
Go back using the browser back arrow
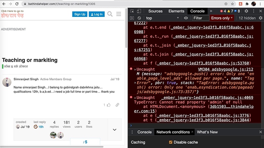point(4,4)
